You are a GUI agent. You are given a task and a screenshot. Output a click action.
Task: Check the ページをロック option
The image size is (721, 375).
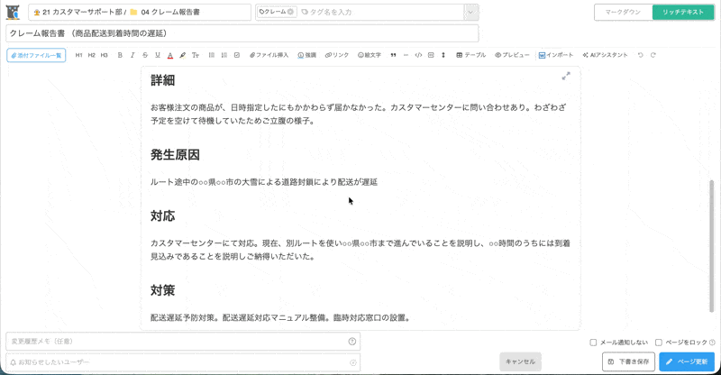[x=659, y=343]
